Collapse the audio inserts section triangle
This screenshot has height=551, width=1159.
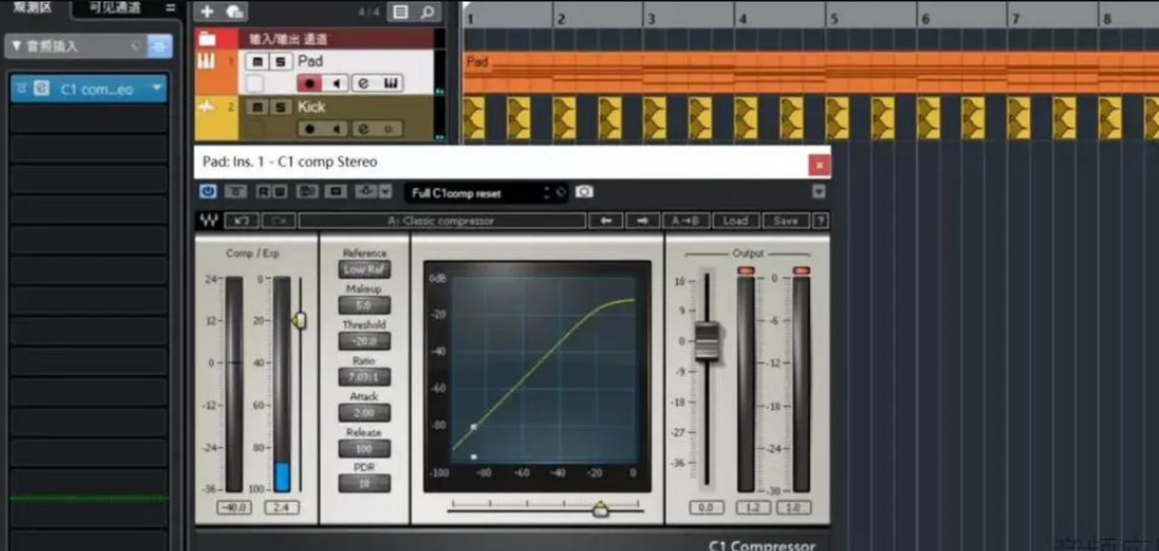(x=16, y=46)
